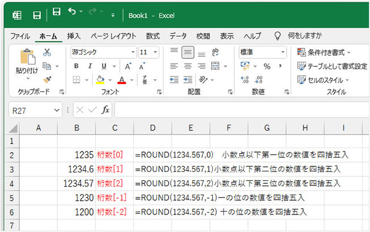Click Increase Indent icon

[188, 79]
